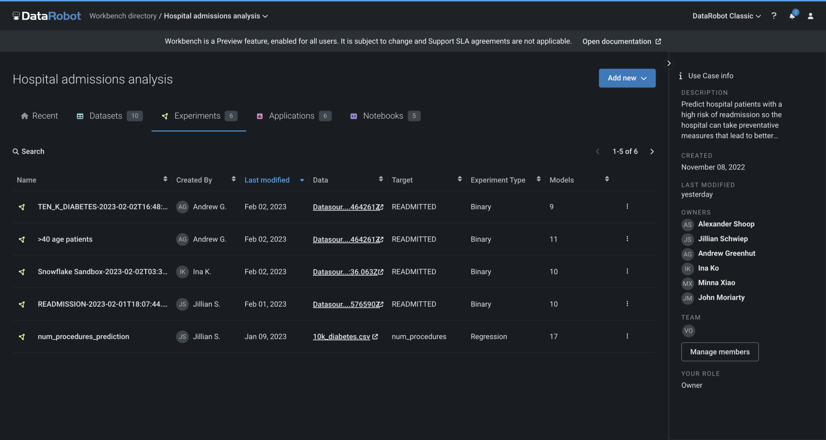826x440 pixels.
Task: Open documentation link in banner
Action: click(x=622, y=41)
